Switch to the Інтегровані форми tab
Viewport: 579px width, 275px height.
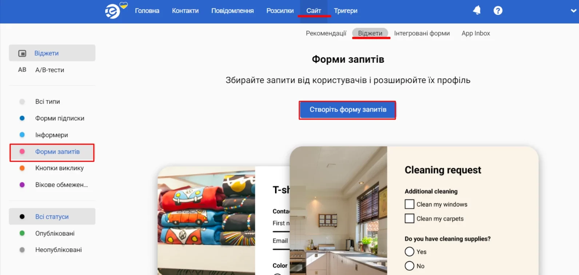click(422, 33)
